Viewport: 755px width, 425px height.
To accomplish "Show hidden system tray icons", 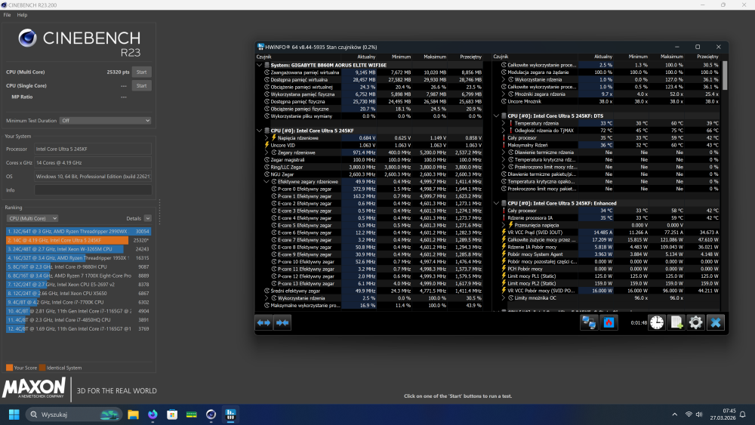I will pos(674,414).
